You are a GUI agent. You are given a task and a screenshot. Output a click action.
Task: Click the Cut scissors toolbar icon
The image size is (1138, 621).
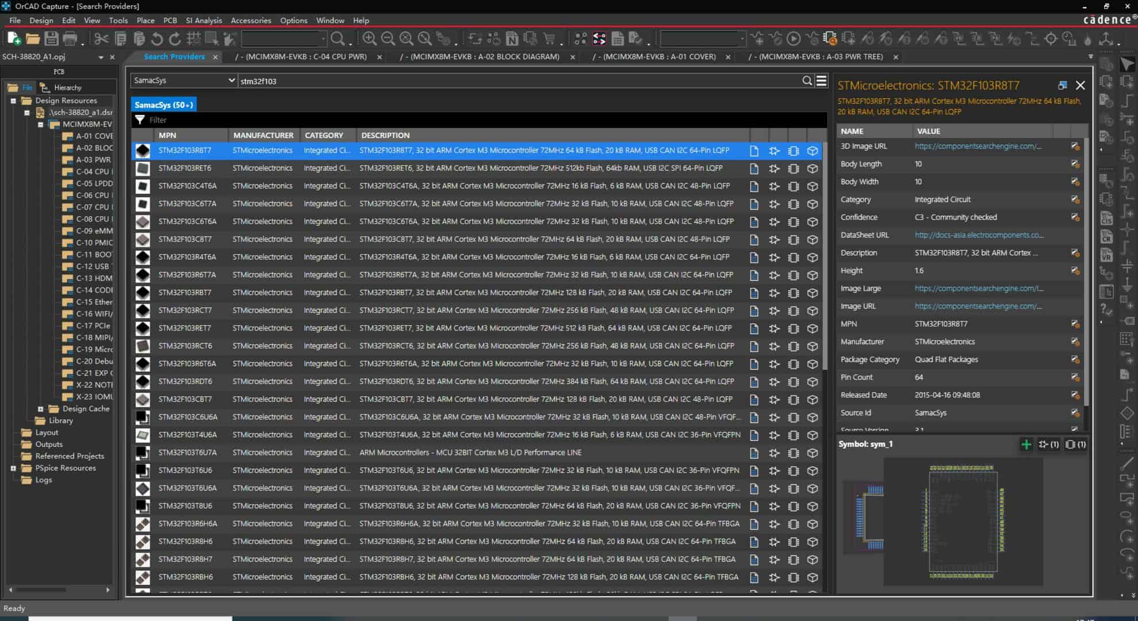(x=101, y=39)
